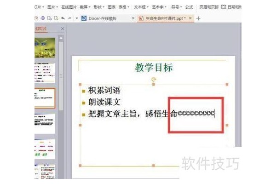Select the 幻灯片 panel tab
This screenshot has width=276, height=184.
coord(41,29)
